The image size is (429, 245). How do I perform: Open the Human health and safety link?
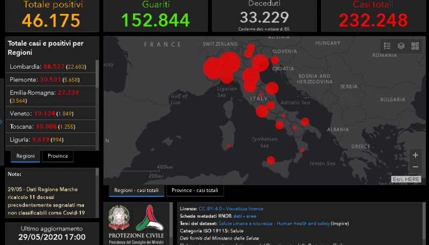click(x=302, y=222)
